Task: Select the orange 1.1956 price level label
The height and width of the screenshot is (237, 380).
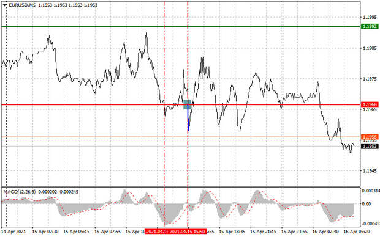Action: [x=370, y=137]
